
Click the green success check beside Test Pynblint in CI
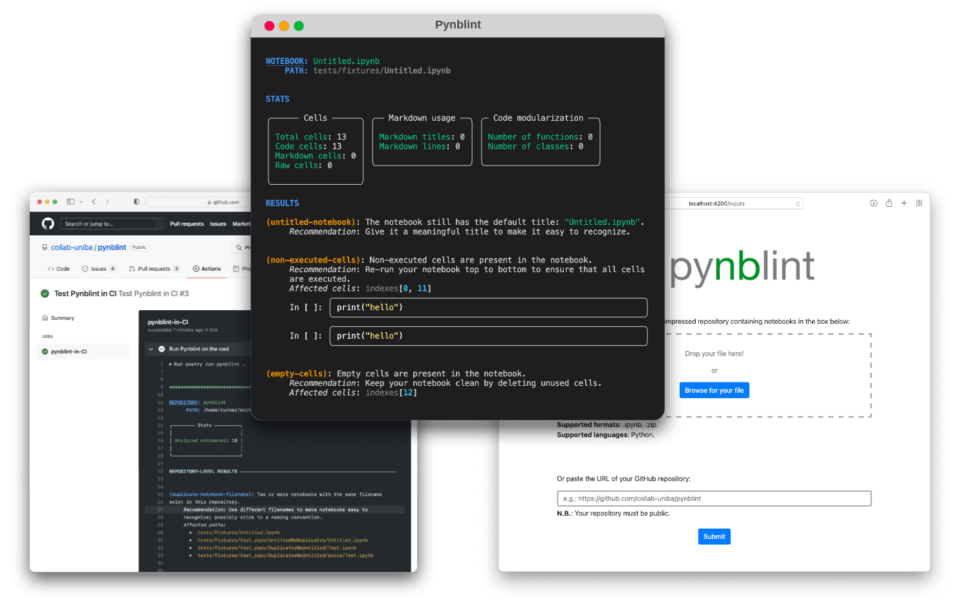click(45, 293)
